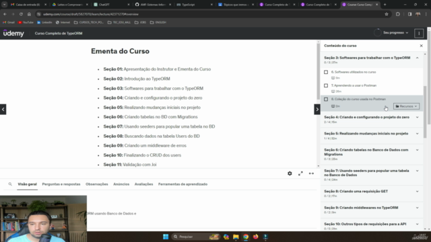Viewport: 431px width, 242px height.
Task: Check lecture 6 Softwares utilizados no curso
Action: (x=326, y=72)
